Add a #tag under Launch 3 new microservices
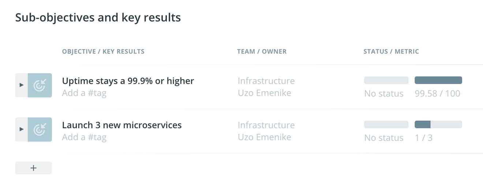This screenshot has width=483, height=185. (x=84, y=137)
